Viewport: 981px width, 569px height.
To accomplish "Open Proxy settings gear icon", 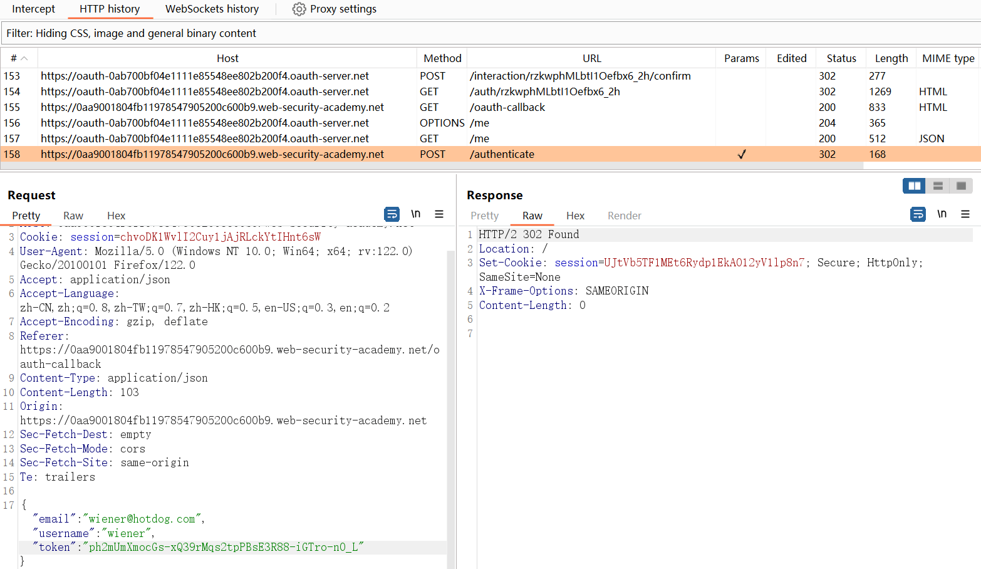I will 299,9.
